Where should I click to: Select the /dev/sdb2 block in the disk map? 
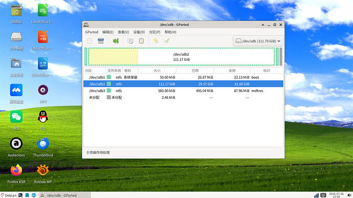click(x=182, y=57)
